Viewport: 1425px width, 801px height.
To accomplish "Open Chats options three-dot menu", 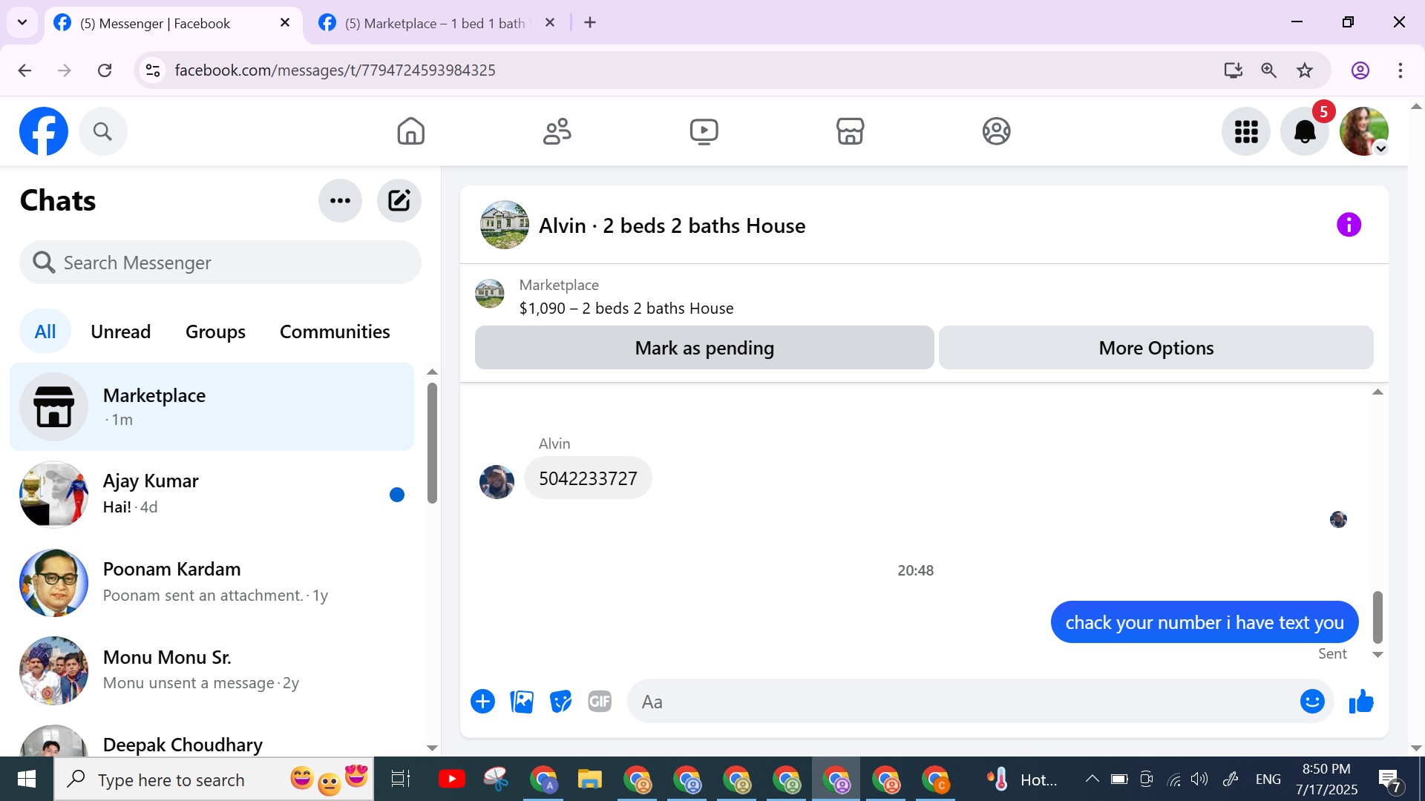I will 340,200.
